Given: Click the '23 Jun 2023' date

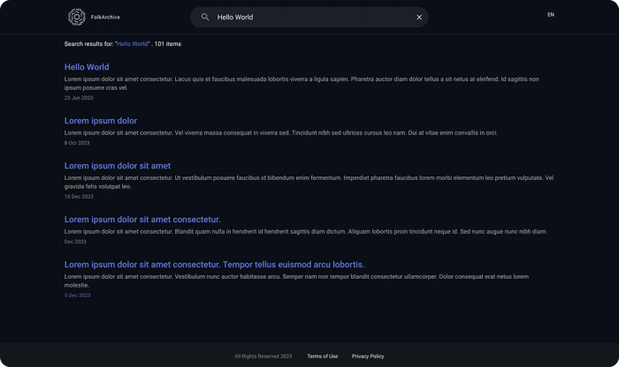Looking at the screenshot, I should (79, 98).
